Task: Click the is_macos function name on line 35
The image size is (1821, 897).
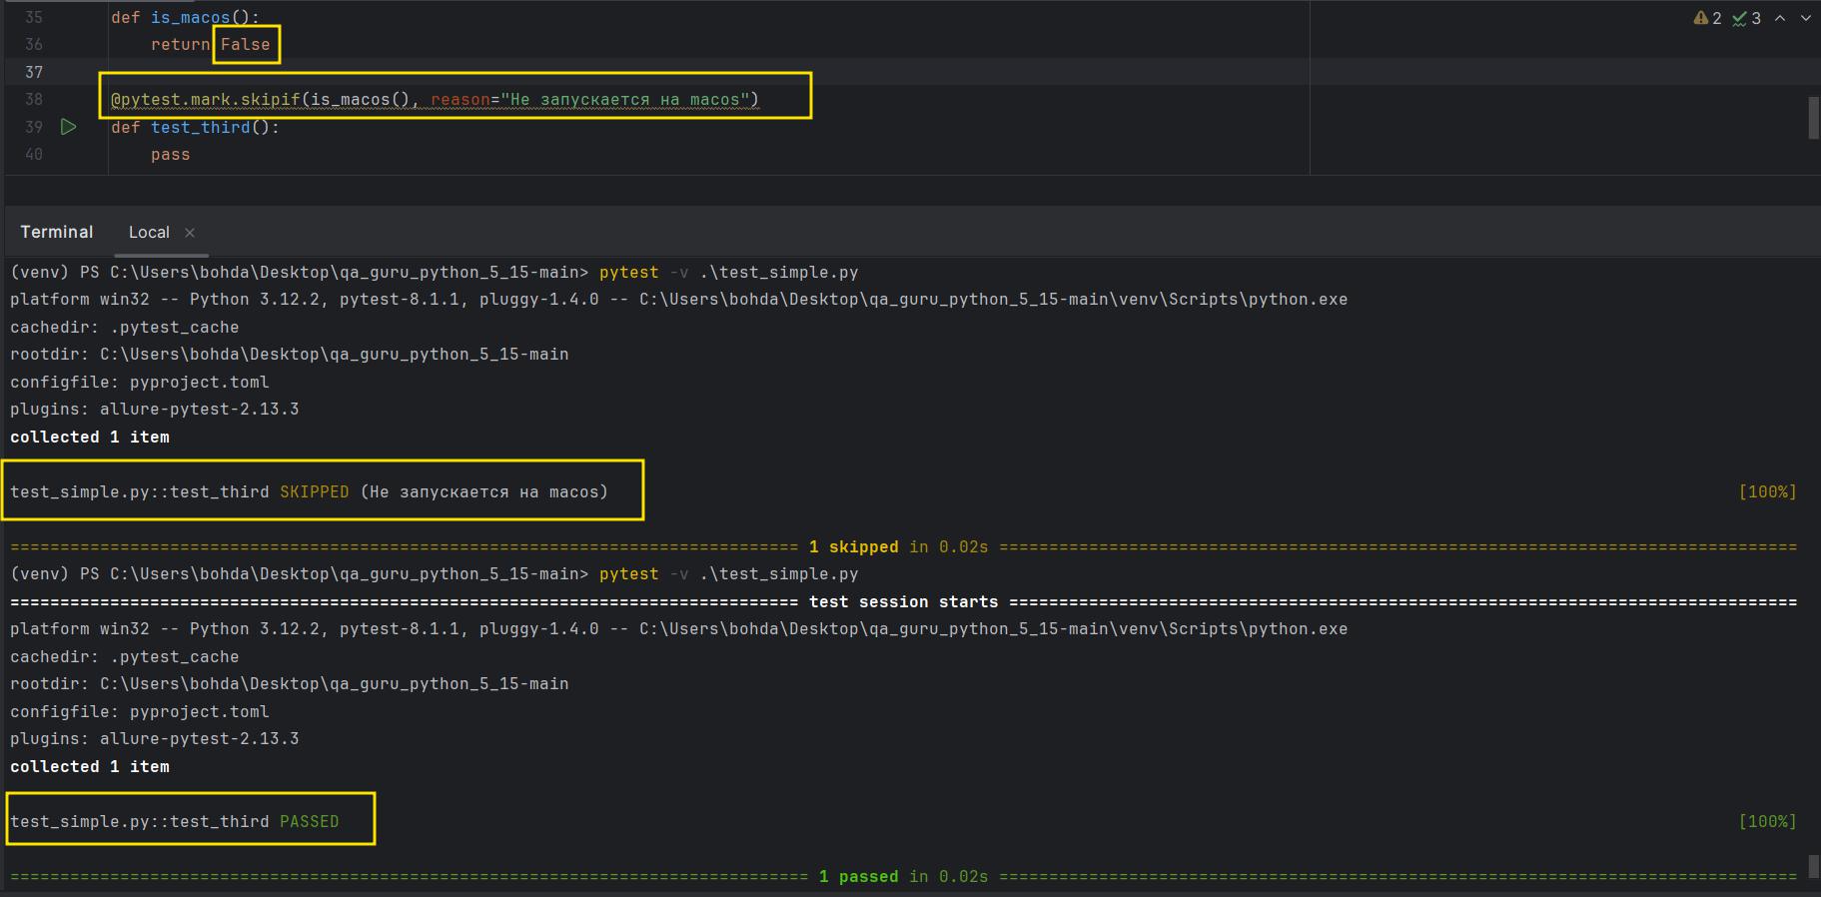Action: 190,17
